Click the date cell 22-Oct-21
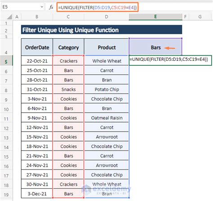213x201 pixels. click(x=37, y=61)
